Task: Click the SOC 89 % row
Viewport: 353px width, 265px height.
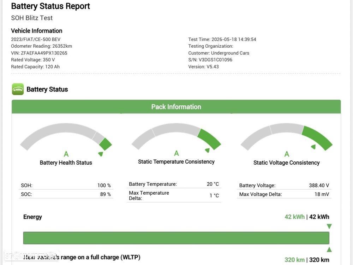Action: click(x=66, y=194)
